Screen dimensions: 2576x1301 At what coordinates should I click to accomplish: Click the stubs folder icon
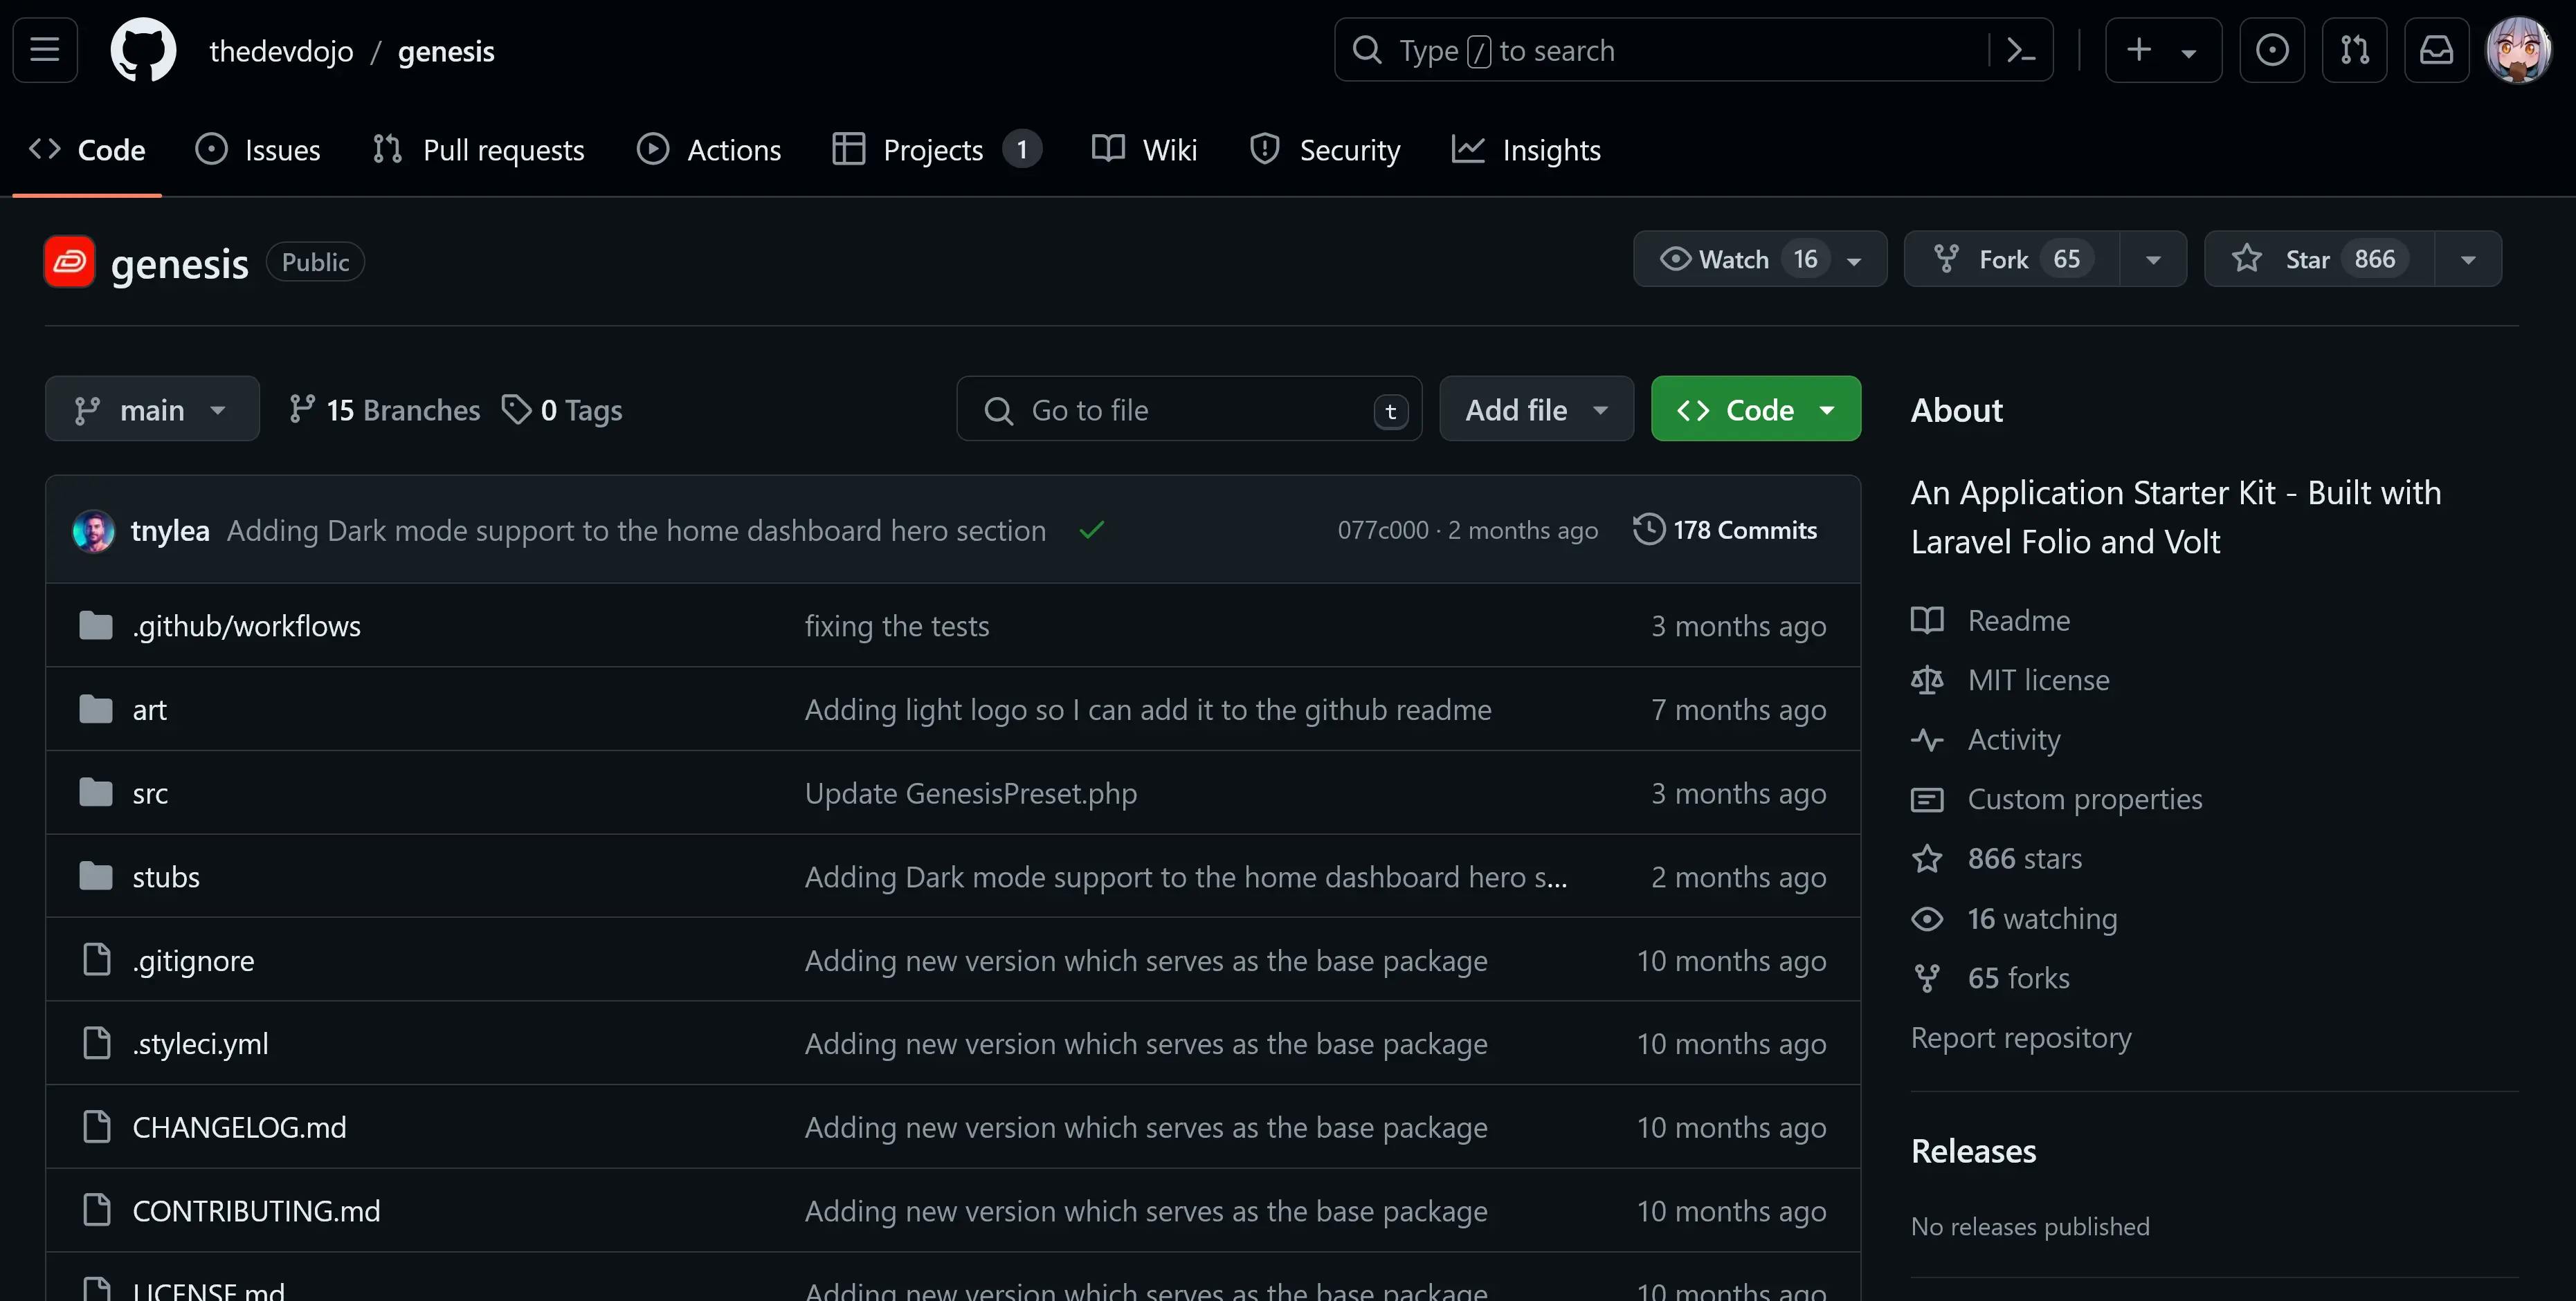pyautogui.click(x=96, y=876)
